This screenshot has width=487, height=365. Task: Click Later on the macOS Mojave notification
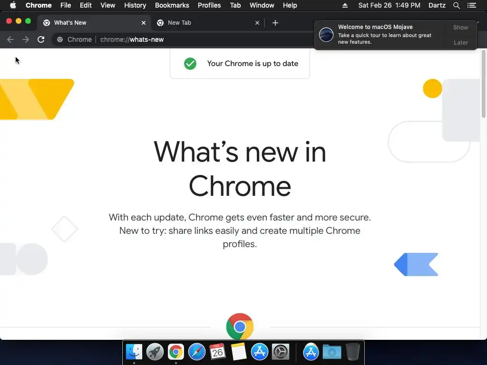pos(460,42)
